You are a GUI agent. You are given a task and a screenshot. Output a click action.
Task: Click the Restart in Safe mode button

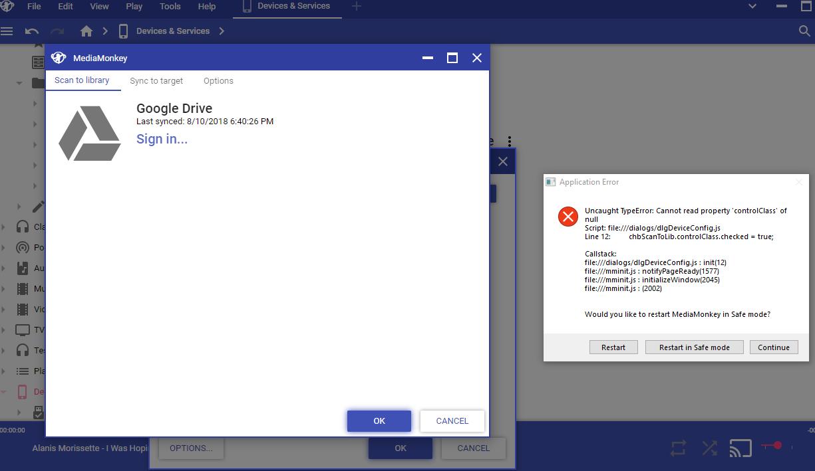click(x=694, y=347)
